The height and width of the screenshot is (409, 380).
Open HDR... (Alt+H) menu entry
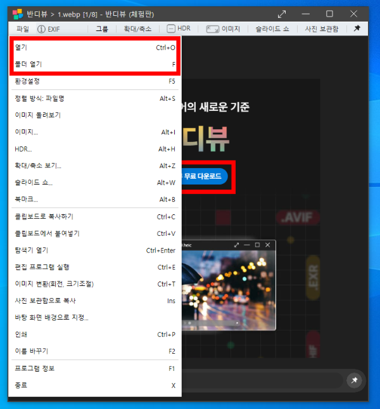point(95,149)
